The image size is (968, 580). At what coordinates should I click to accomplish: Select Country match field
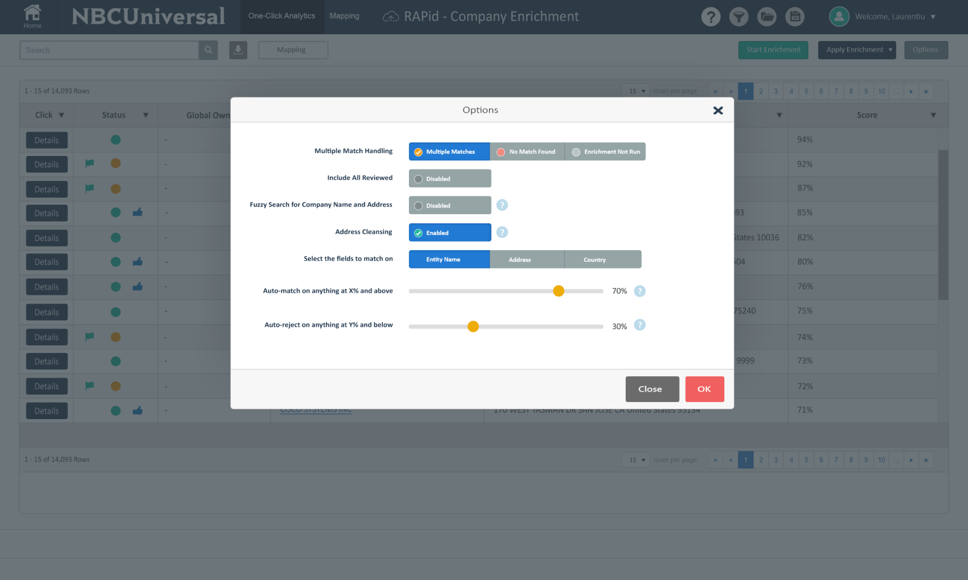tap(603, 259)
